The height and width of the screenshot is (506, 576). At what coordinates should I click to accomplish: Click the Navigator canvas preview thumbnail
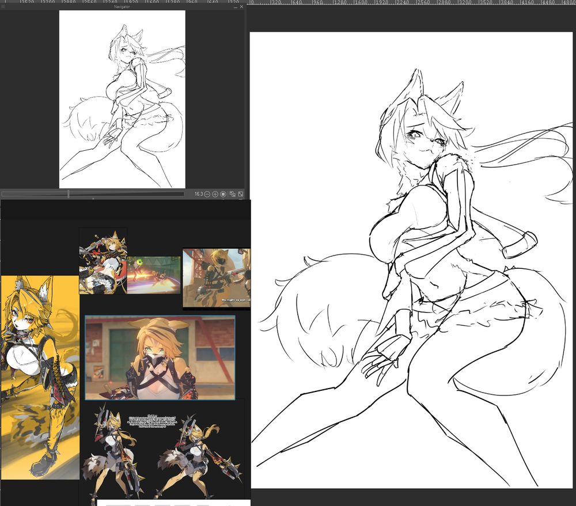point(122,99)
